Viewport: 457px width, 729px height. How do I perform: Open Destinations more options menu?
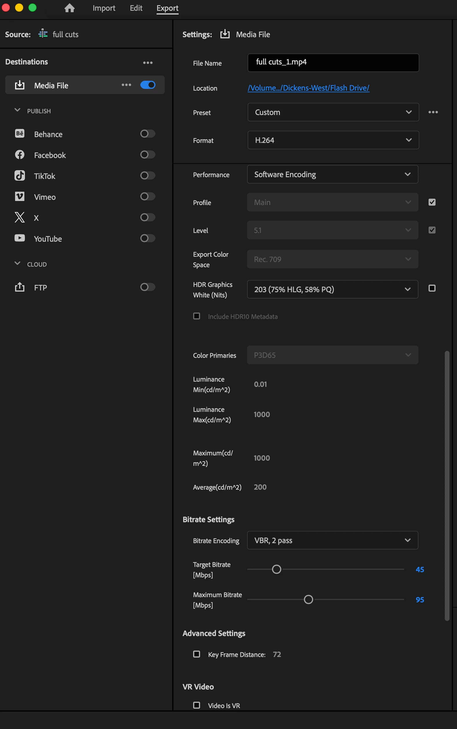coord(148,63)
